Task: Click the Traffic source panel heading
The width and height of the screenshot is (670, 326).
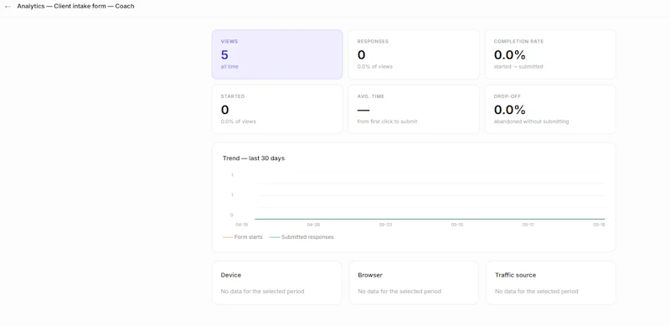Action: click(515, 275)
